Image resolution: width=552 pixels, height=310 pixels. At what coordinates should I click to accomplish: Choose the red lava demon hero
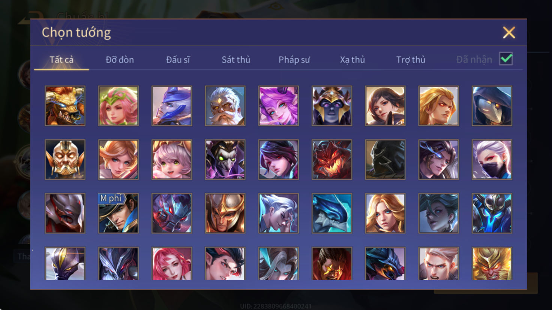(x=332, y=160)
